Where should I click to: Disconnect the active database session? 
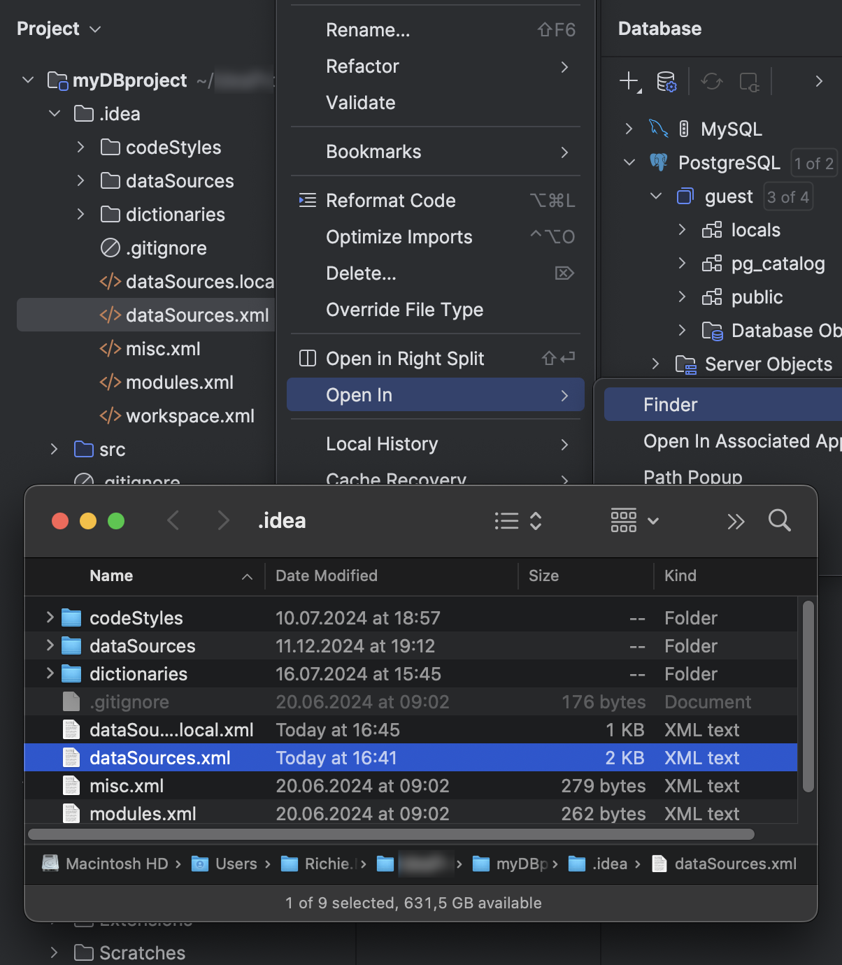(750, 82)
